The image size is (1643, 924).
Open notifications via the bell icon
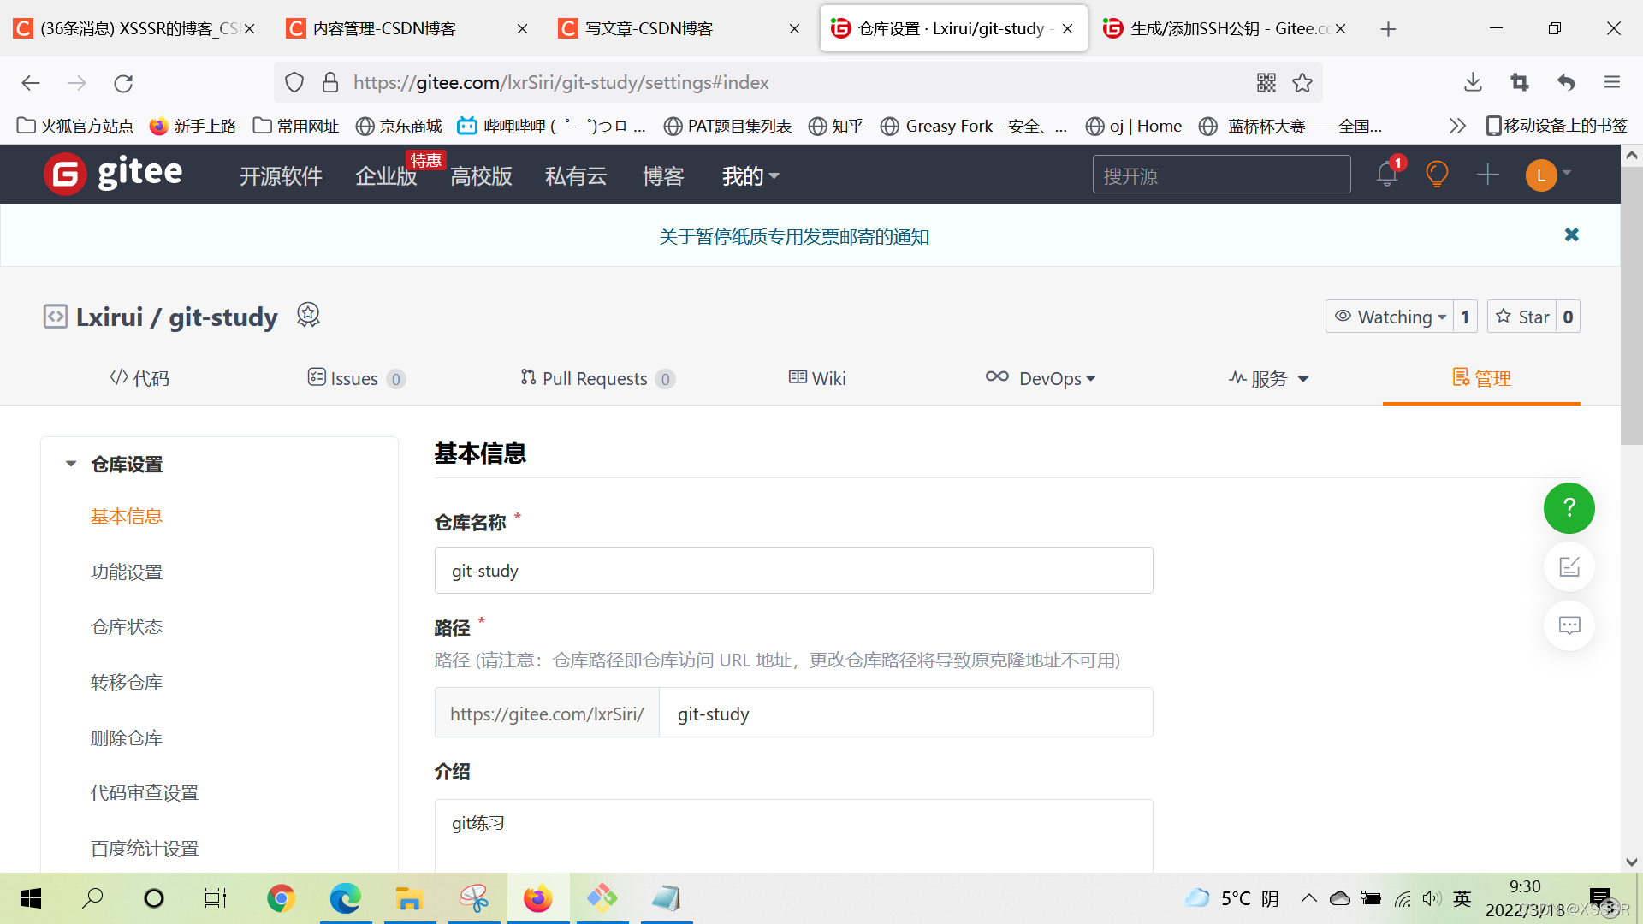click(x=1386, y=174)
